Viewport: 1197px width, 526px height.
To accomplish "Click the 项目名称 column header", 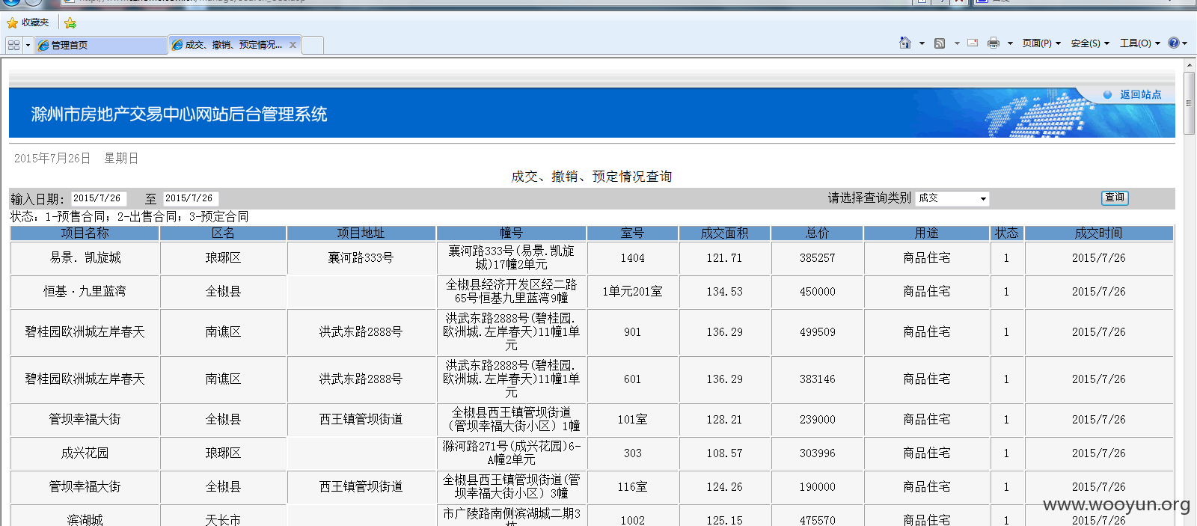I will click(x=85, y=233).
